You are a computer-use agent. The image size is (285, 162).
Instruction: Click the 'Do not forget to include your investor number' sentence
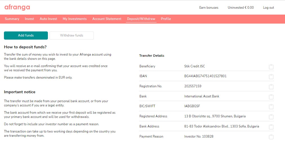(x=52, y=124)
